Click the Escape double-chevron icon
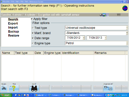Image resolution: width=129 pixels, height=97 pixels. point(4,88)
